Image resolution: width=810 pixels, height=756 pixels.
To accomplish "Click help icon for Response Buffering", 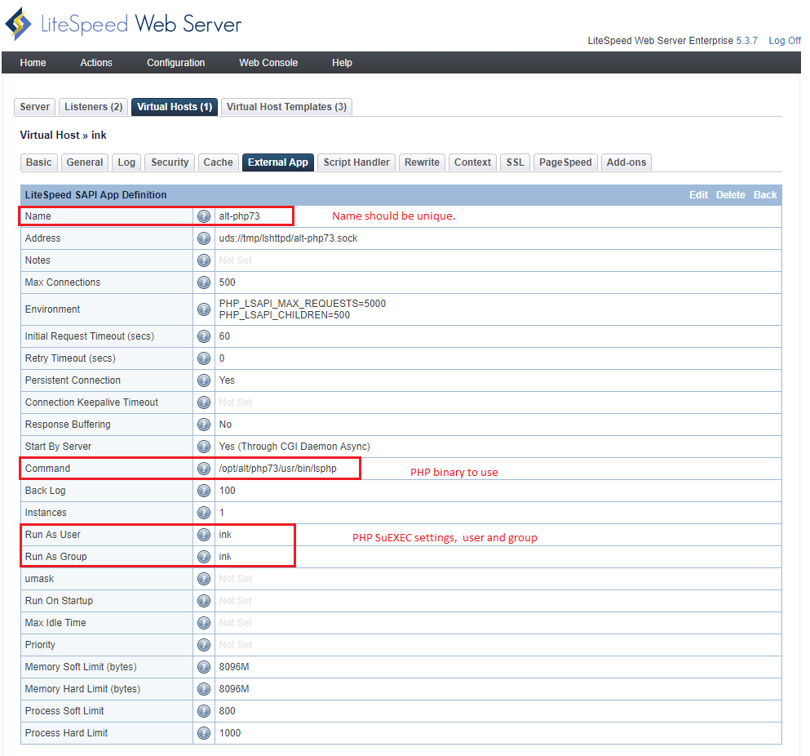I will pyautogui.click(x=204, y=425).
